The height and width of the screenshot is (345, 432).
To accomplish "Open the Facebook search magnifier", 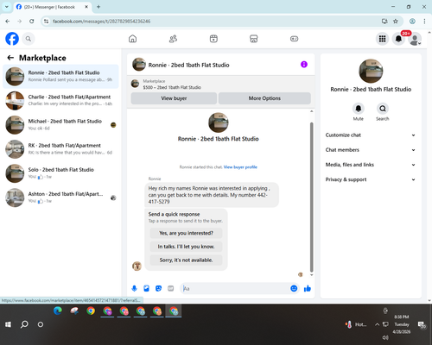I will point(29,39).
